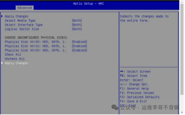This screenshot has width=185, height=115.
Task: Toggle Physical Disk 00:00 [Enabled] value
Action: [x=79, y=42]
